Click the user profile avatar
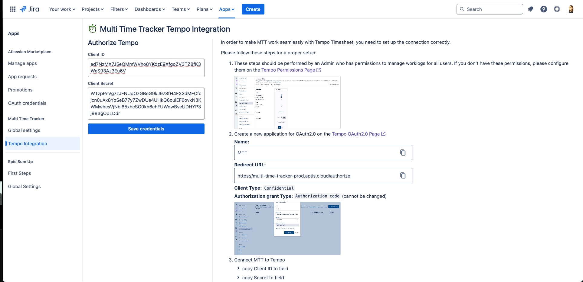The width and height of the screenshot is (583, 282). [571, 9]
